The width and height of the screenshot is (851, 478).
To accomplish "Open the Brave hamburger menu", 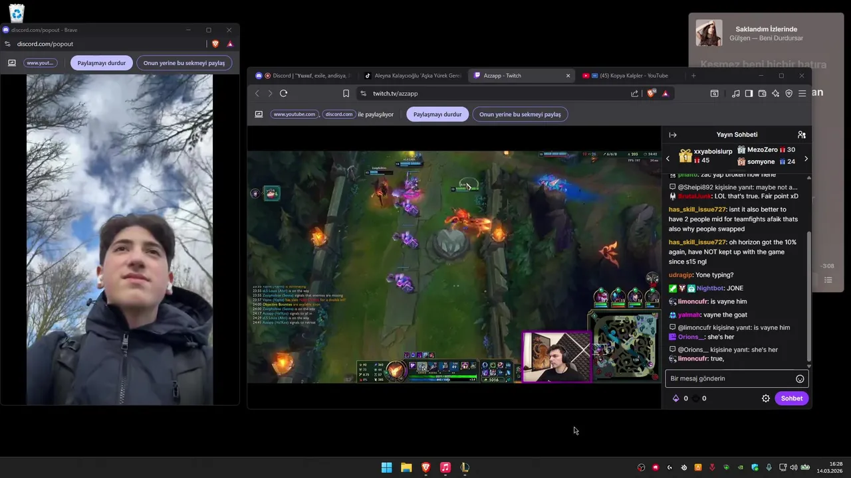I will point(802,94).
